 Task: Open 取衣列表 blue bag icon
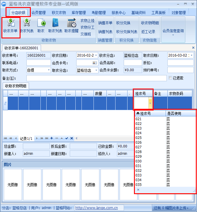click(x=55, y=23)
